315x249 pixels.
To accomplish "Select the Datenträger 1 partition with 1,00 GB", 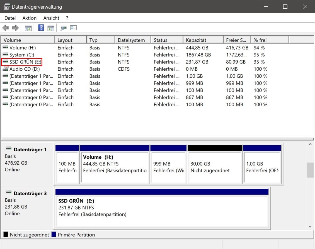I will coord(145,76).
